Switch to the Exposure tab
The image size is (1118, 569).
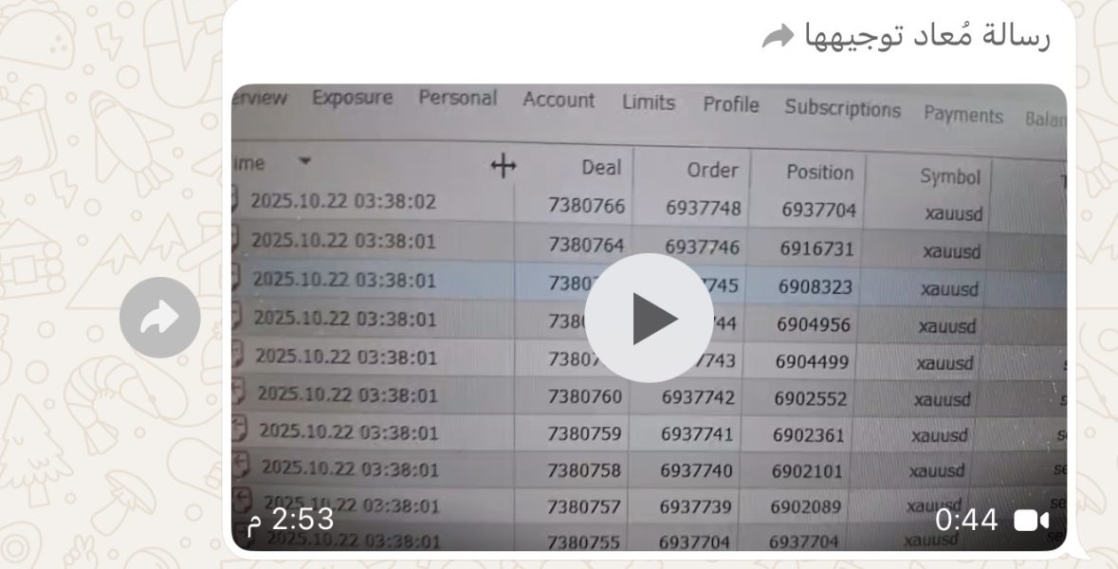pyautogui.click(x=352, y=97)
